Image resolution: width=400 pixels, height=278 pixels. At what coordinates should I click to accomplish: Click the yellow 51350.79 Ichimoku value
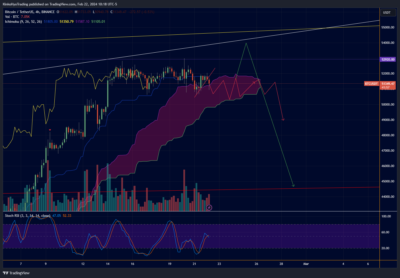point(67,22)
